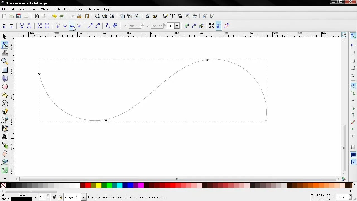Screen dimensions: 357x201
Task: Select the Star and polygon tool
Action: (x=4, y=95)
